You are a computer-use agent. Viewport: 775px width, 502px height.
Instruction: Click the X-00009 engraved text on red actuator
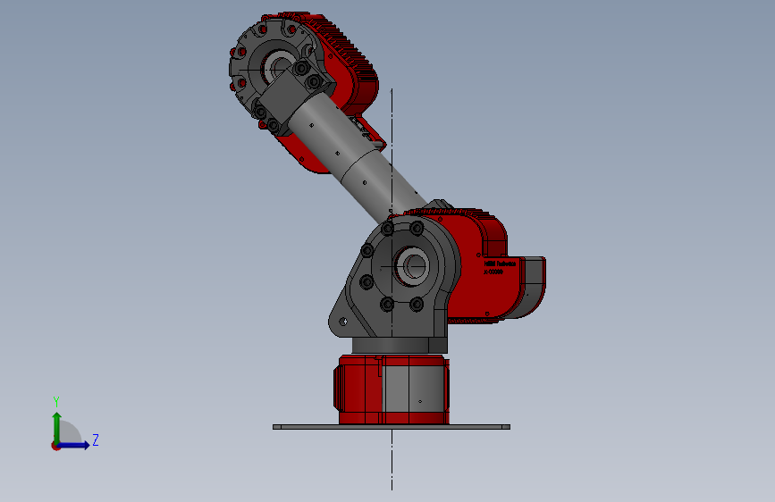tap(493, 272)
